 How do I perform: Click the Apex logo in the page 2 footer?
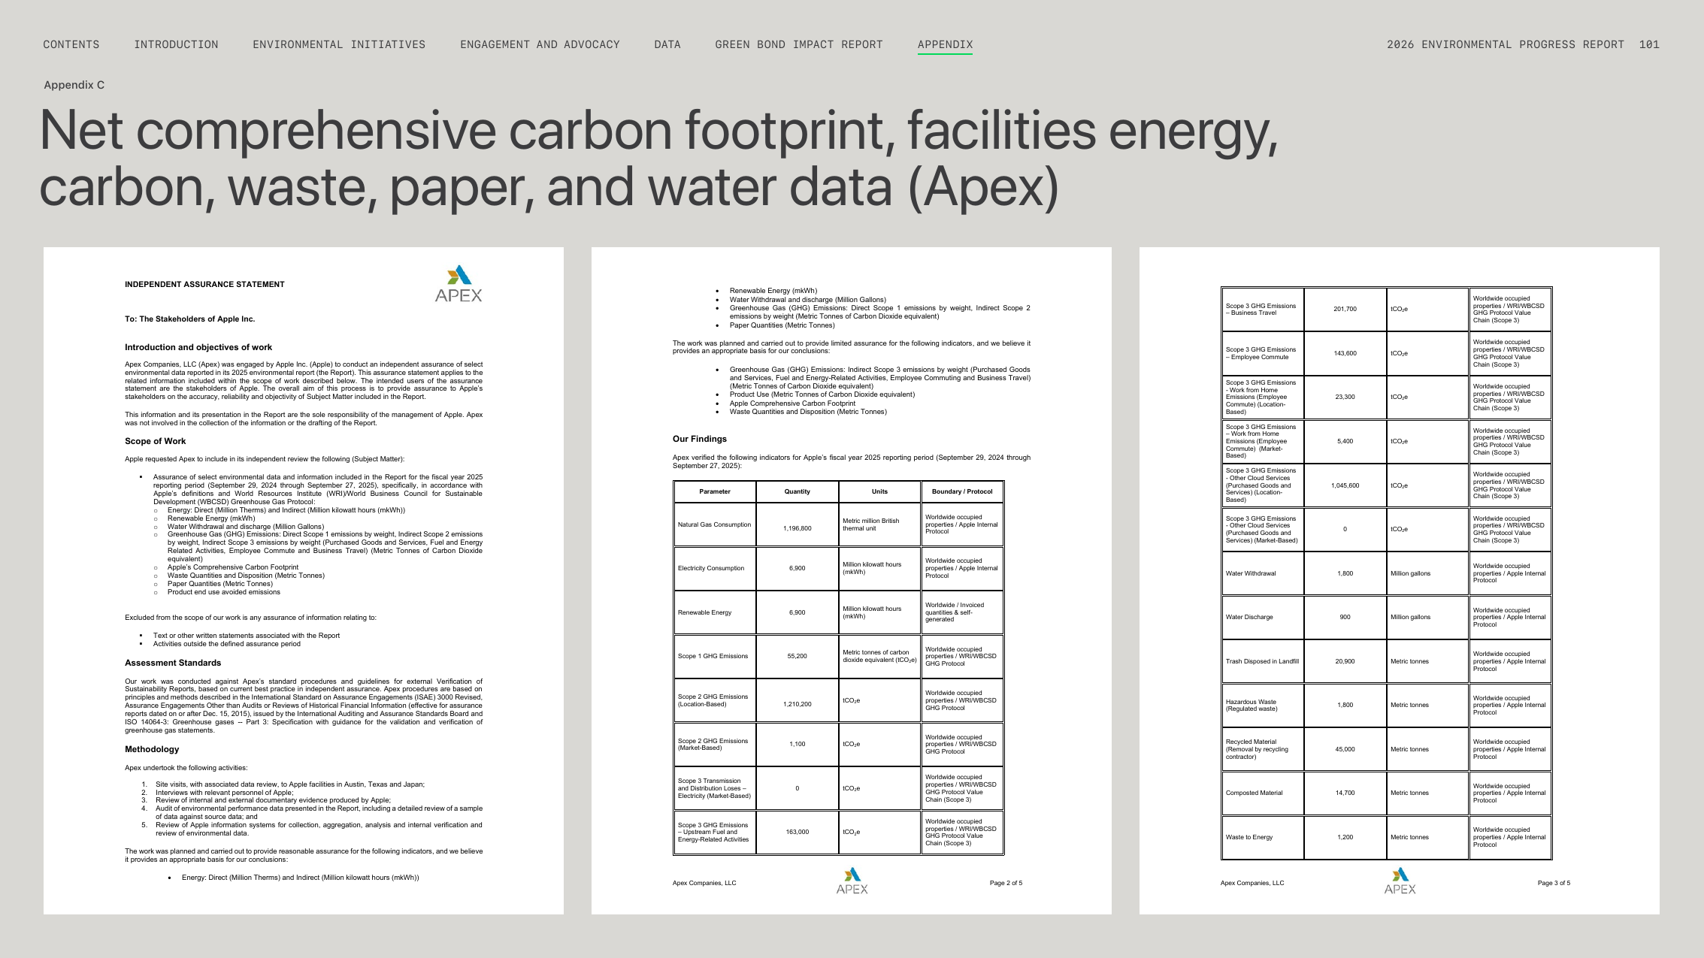point(852,881)
